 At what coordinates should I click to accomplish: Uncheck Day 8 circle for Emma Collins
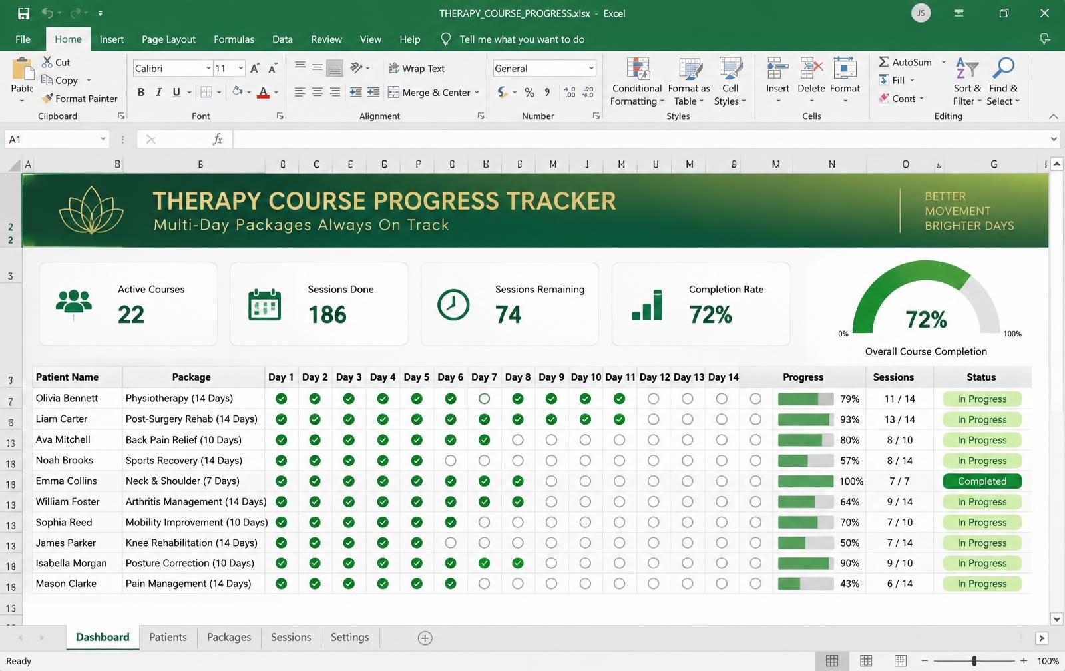pyautogui.click(x=518, y=481)
